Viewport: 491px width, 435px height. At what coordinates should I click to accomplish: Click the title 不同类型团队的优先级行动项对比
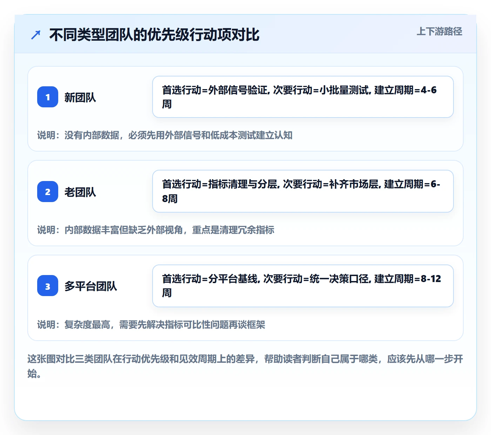tap(154, 35)
